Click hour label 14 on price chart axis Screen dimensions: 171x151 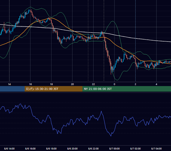[9, 84]
